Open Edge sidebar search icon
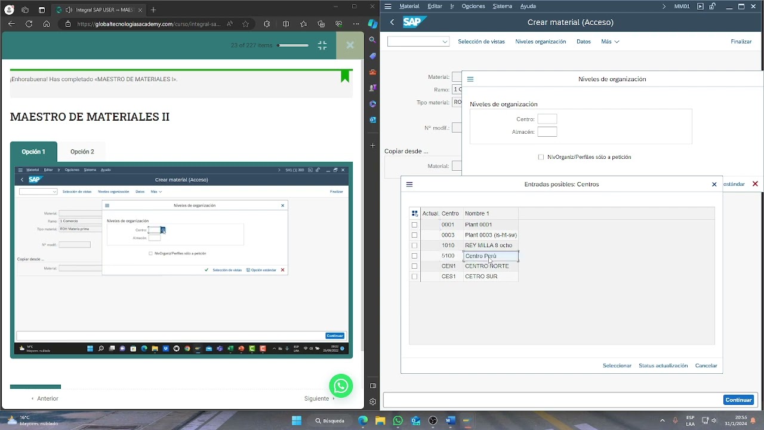764x430 pixels. click(372, 40)
